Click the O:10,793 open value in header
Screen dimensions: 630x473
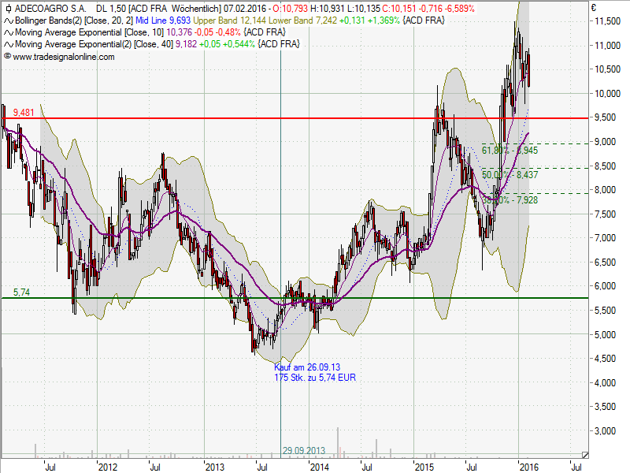point(290,9)
